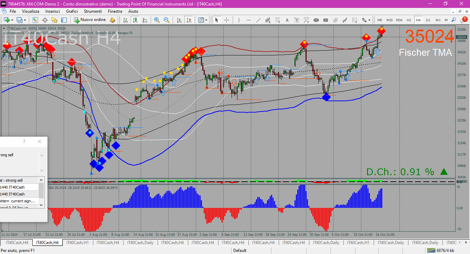470x254 pixels.
Task: Open the Inserisci menu
Action: coord(53,11)
